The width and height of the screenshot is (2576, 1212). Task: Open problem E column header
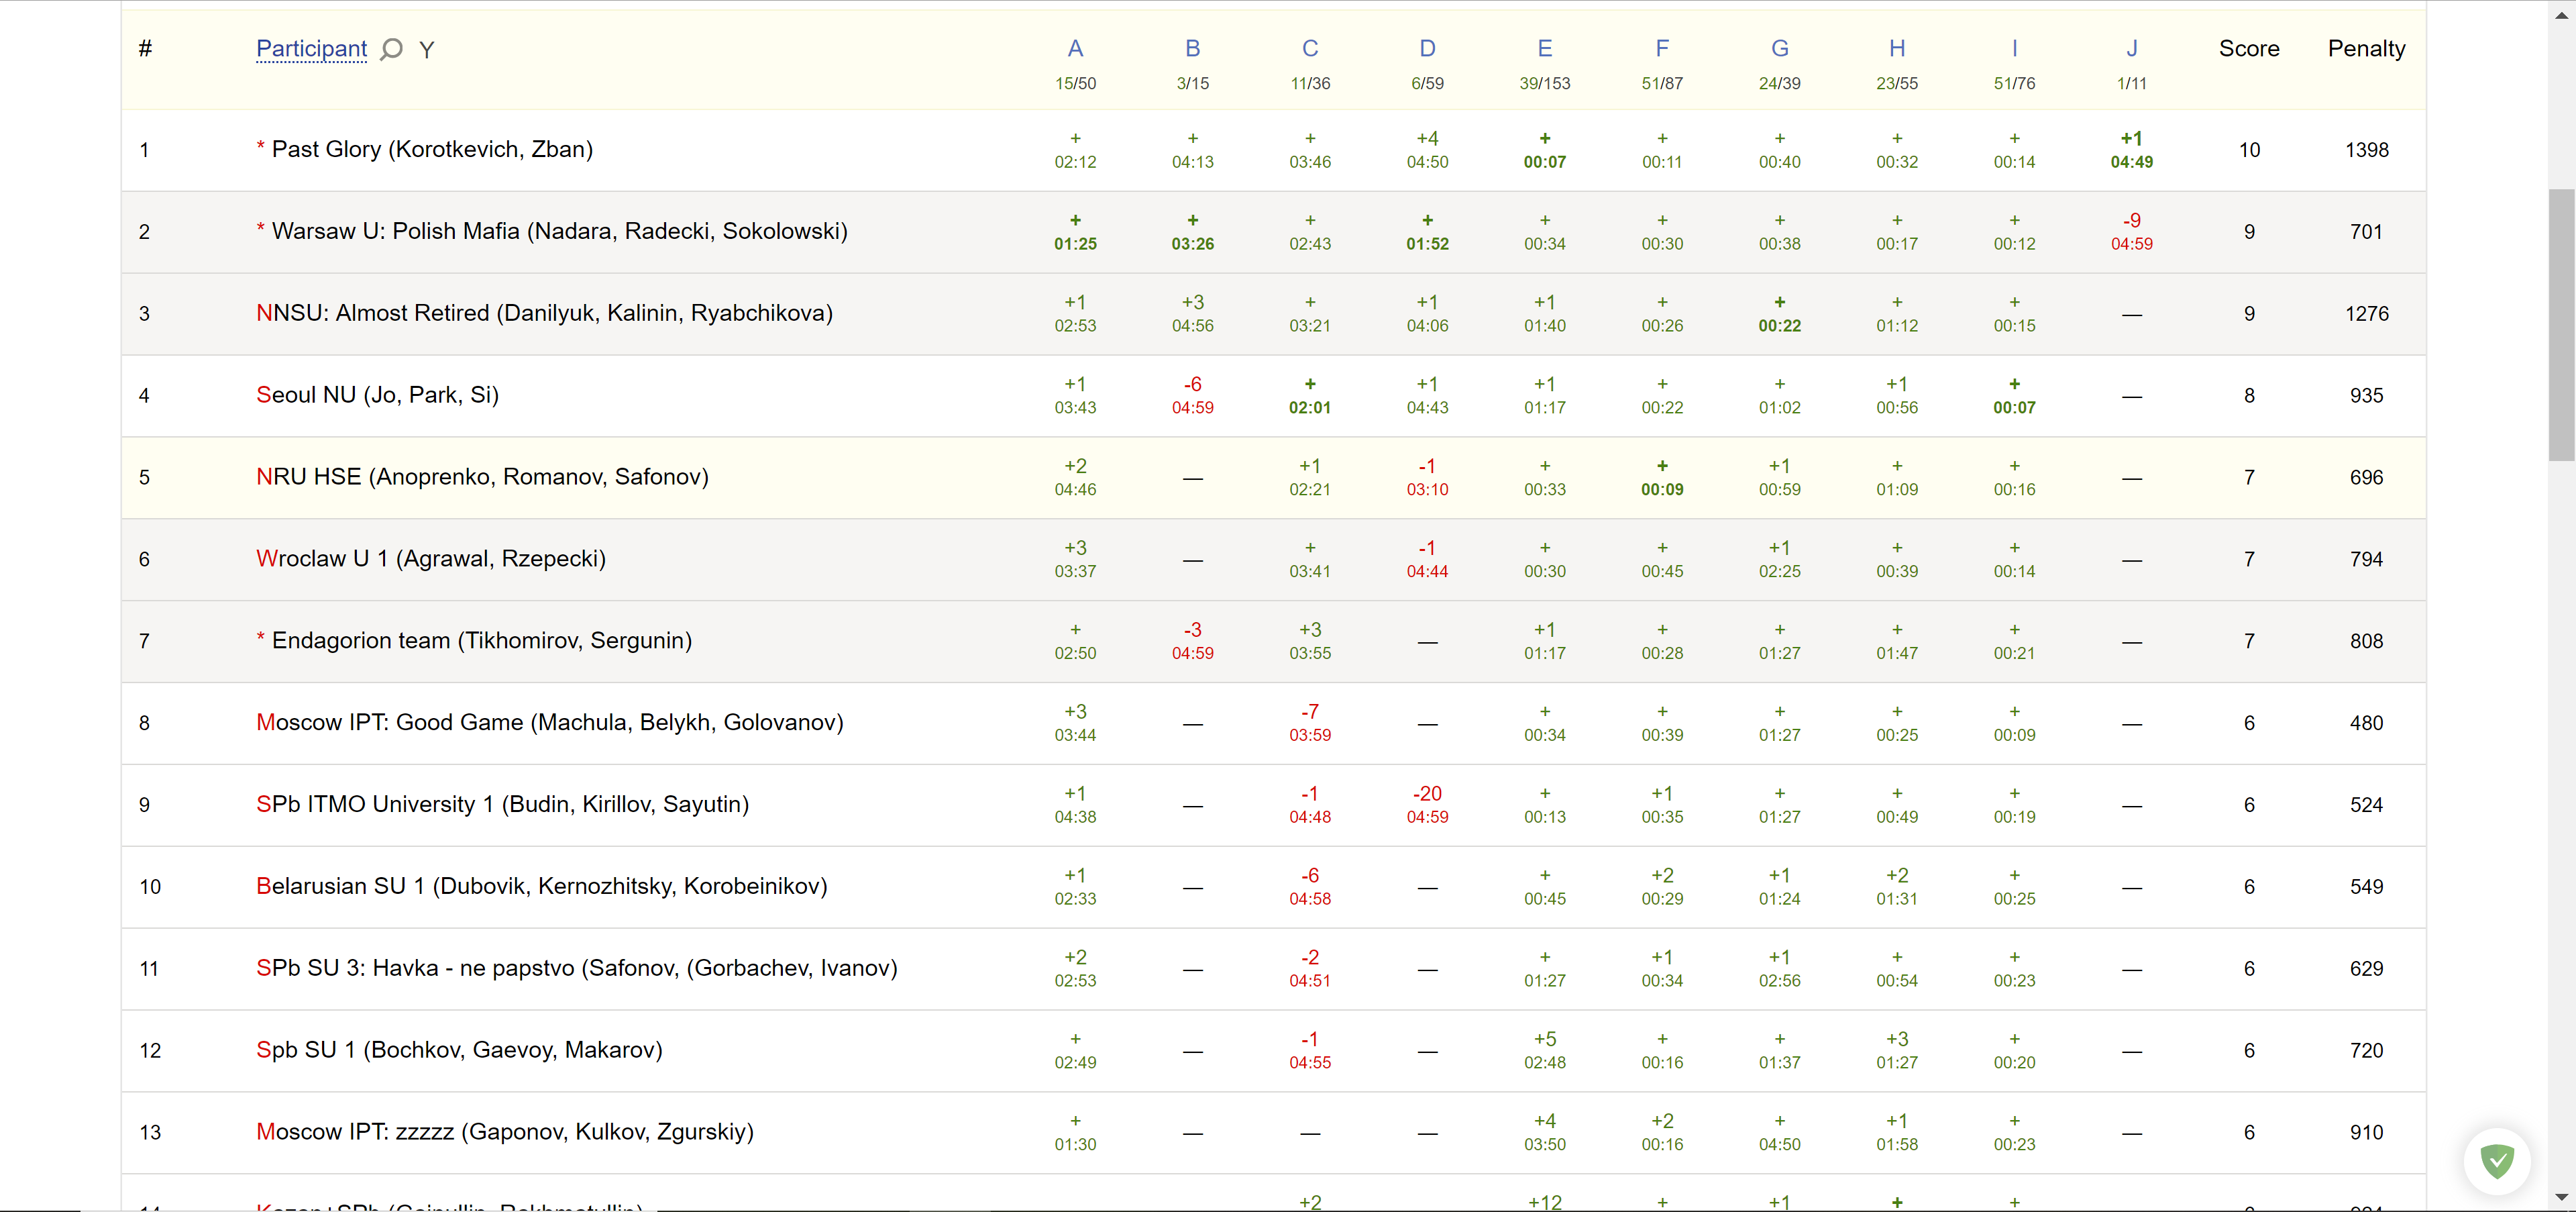point(1544,49)
